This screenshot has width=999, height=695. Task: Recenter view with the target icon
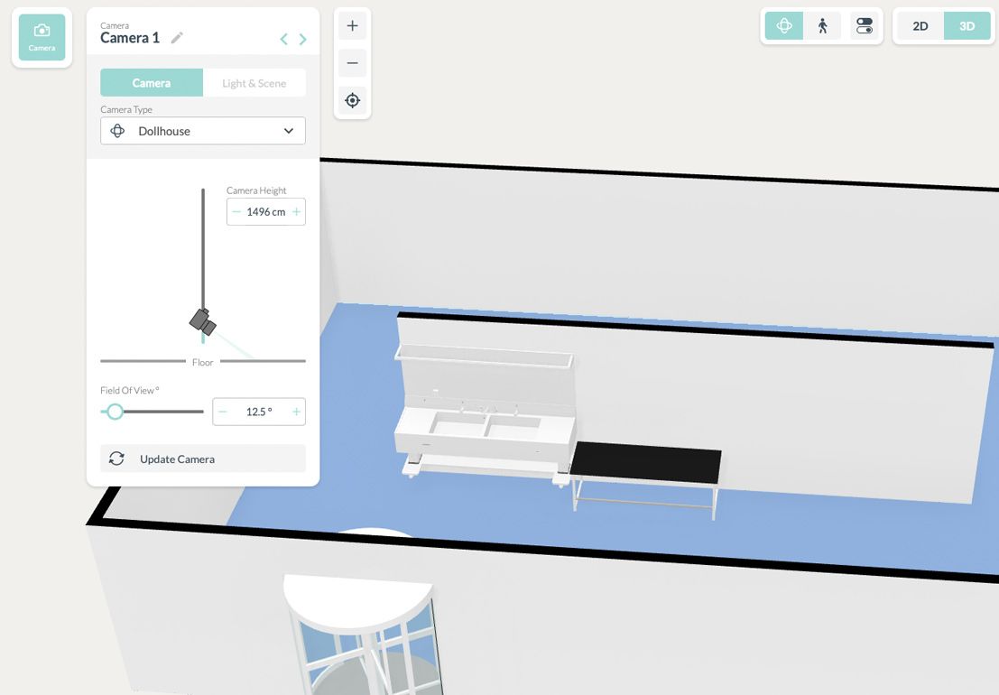pyautogui.click(x=352, y=100)
